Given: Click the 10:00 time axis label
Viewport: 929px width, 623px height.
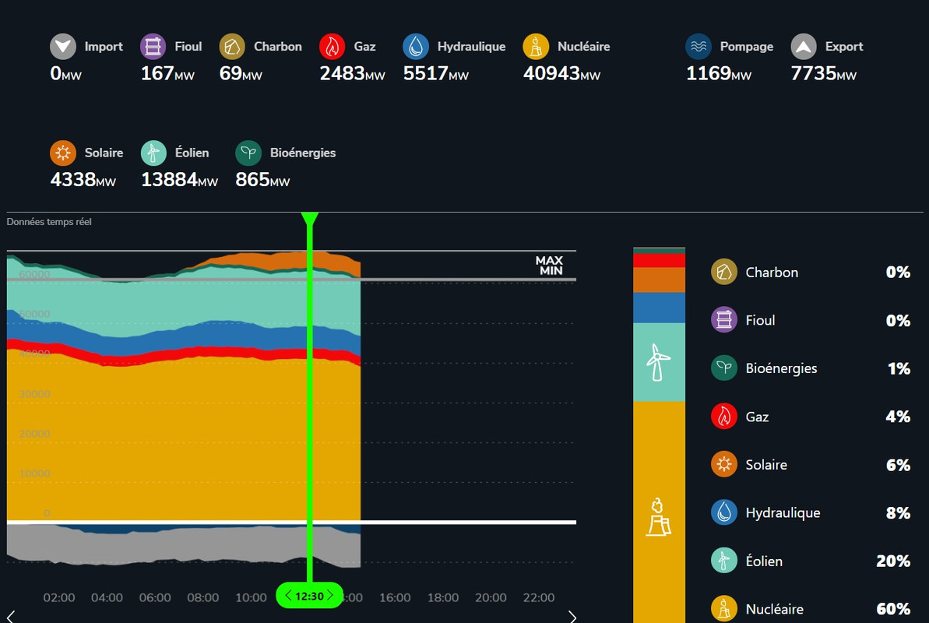Looking at the screenshot, I should coord(252,597).
